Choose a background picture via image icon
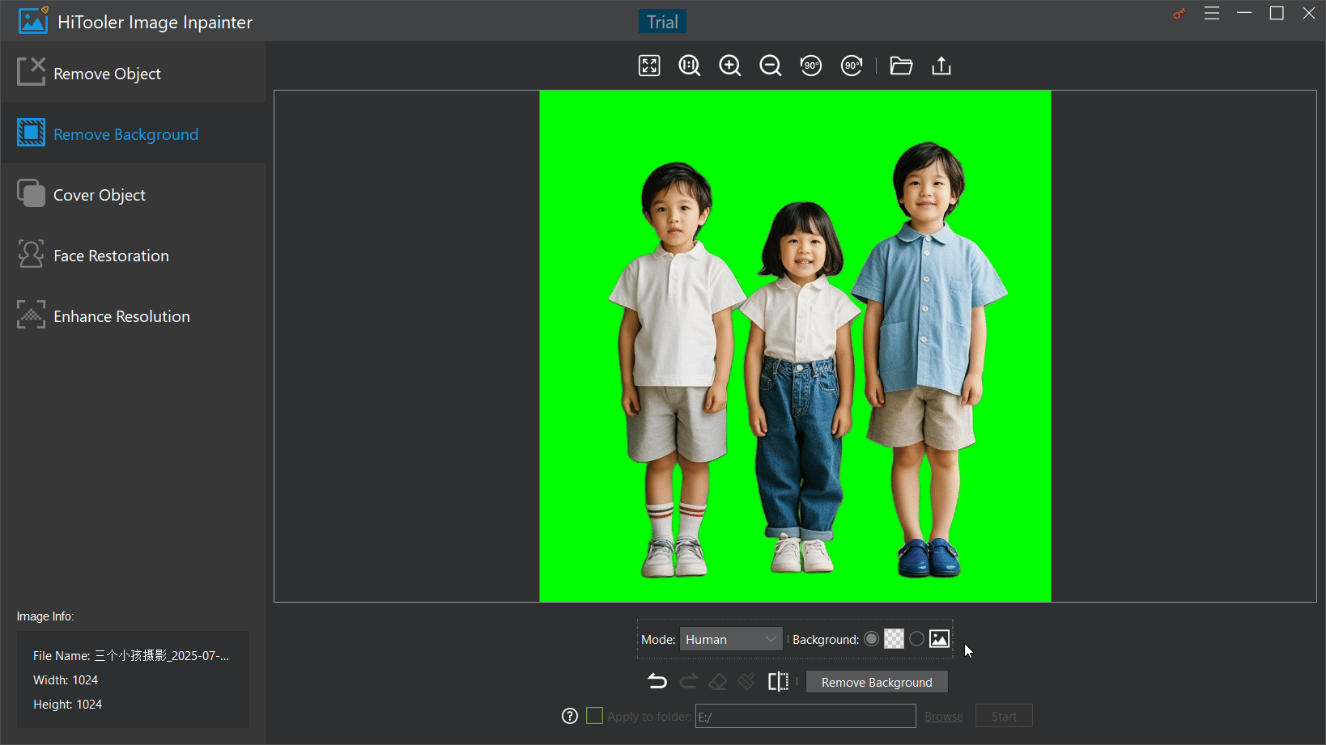This screenshot has height=745, width=1326. 939,639
